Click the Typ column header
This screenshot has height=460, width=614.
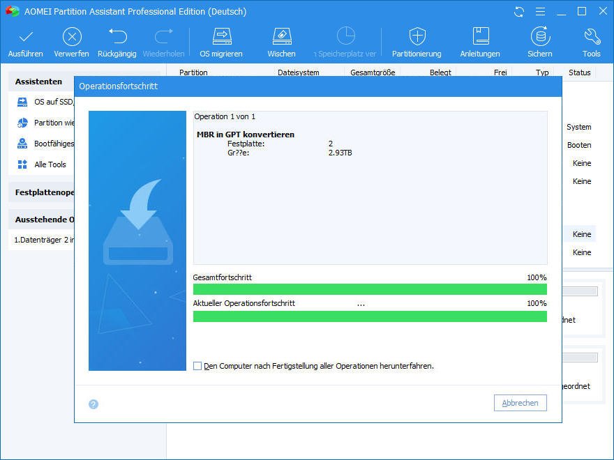[542, 72]
